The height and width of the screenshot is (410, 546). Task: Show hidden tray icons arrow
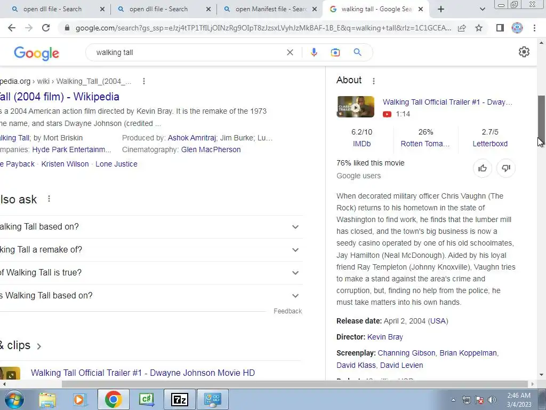[x=453, y=400]
